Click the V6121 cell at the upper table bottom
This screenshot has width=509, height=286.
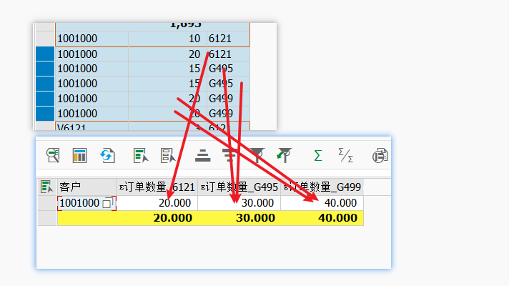click(x=92, y=127)
